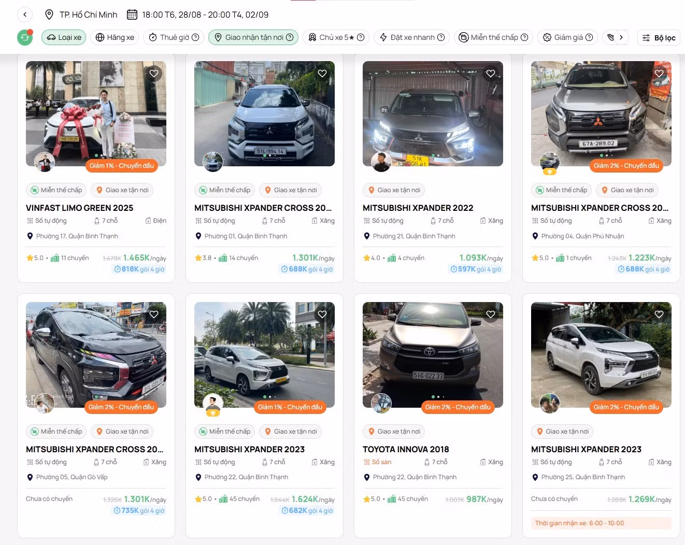View owner avatar on Mitsubishi Xpander 2022
Image resolution: width=685 pixels, height=545 pixels.
[381, 162]
